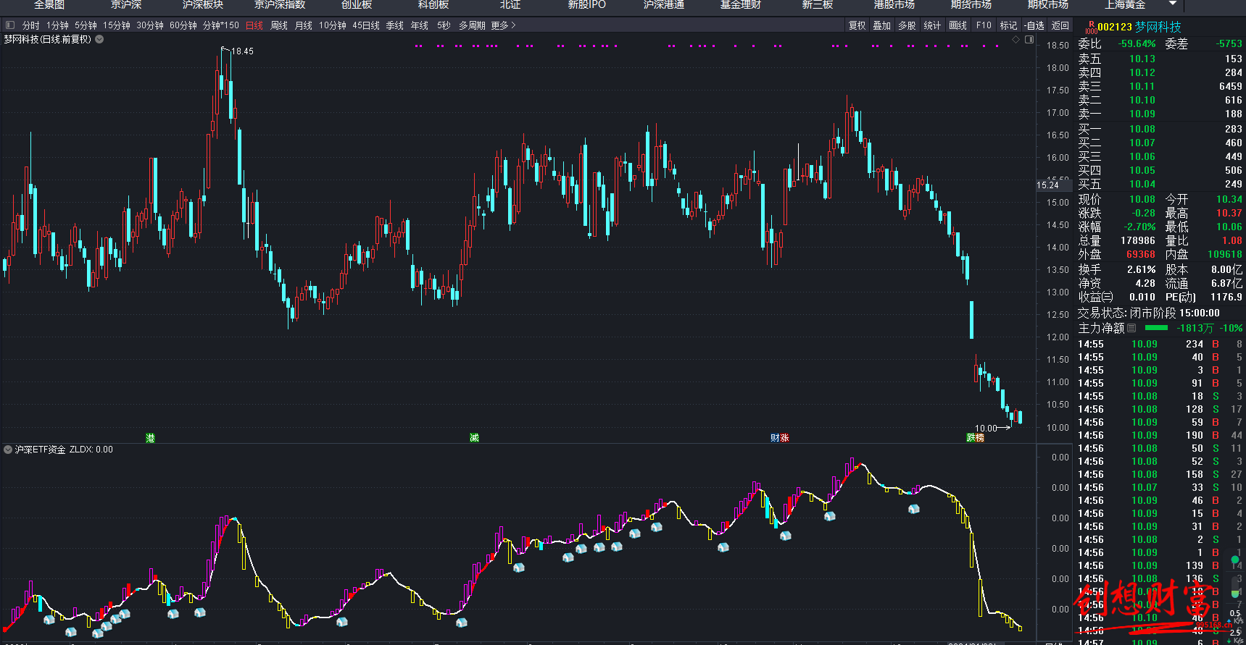Screen dimensions: 1246x645
Task: Click the 跌榜 marker on the chart
Action: [976, 438]
